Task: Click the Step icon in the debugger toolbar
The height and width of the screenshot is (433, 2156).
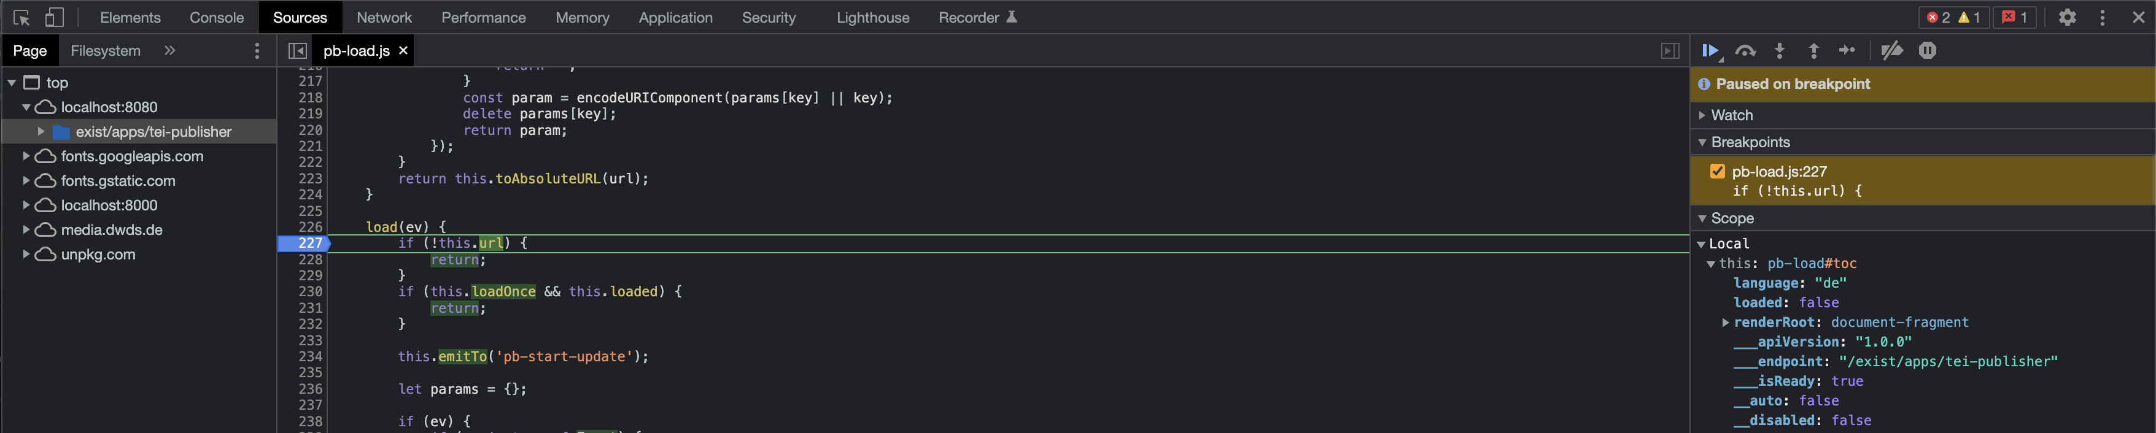Action: [x=1848, y=50]
